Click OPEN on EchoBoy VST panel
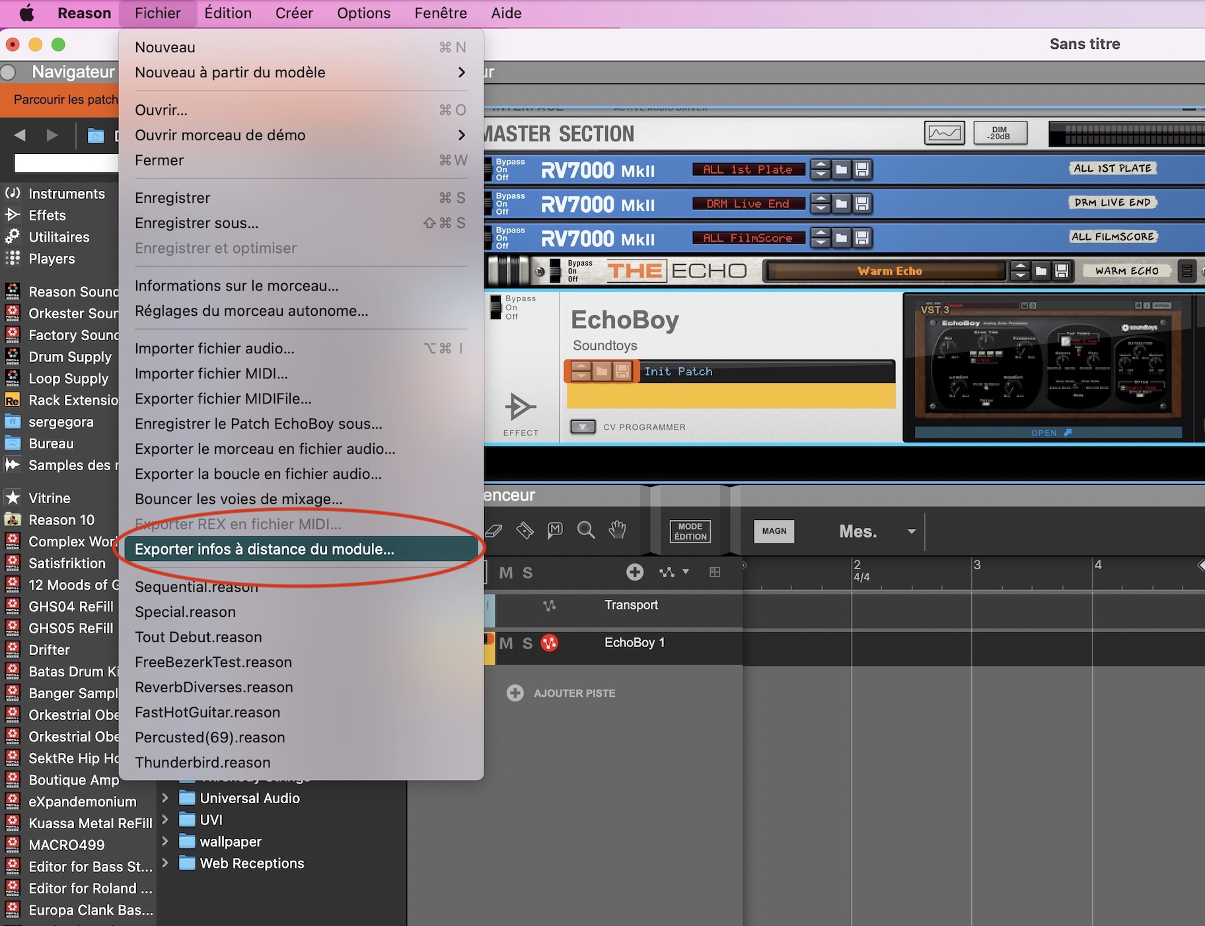The width and height of the screenshot is (1205, 926). tap(1049, 433)
